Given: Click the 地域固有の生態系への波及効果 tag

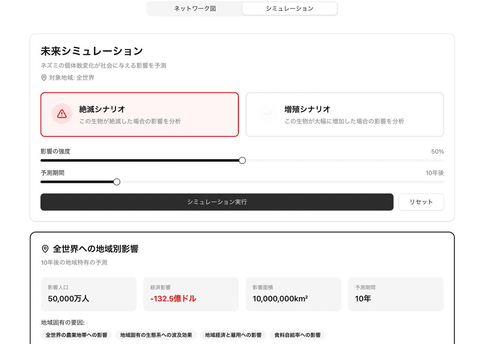Looking at the screenshot, I should coord(156,335).
